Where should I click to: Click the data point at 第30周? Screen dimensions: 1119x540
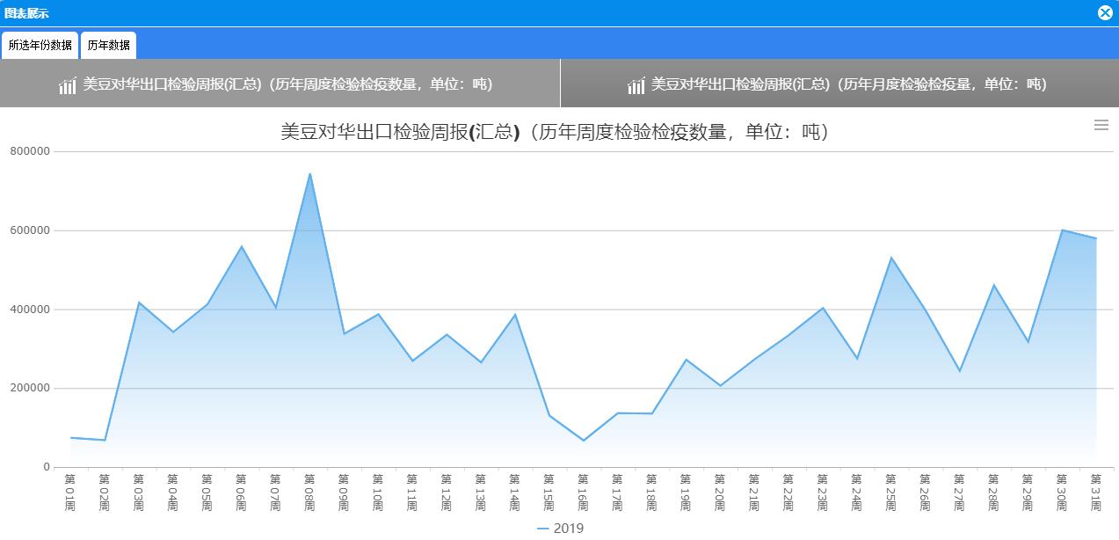(x=1062, y=230)
